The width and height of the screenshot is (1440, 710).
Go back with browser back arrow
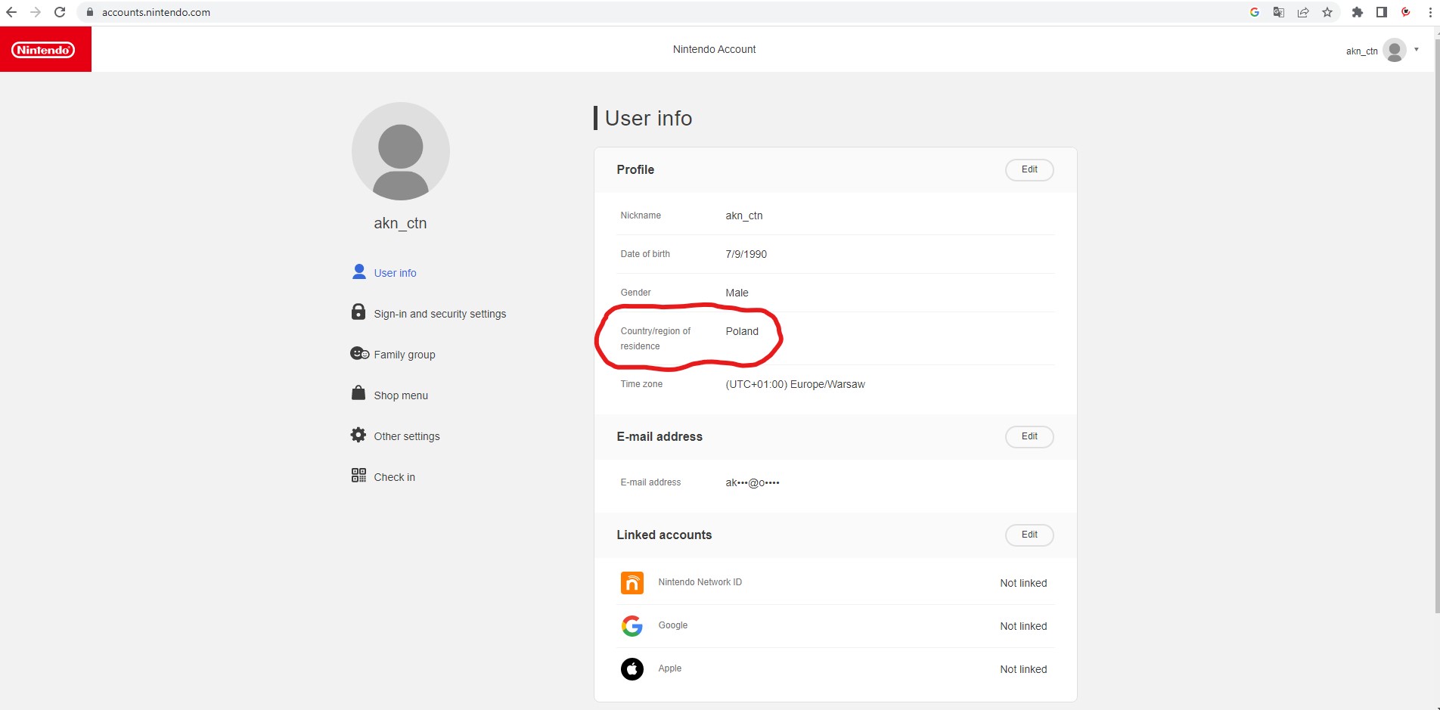[11, 12]
